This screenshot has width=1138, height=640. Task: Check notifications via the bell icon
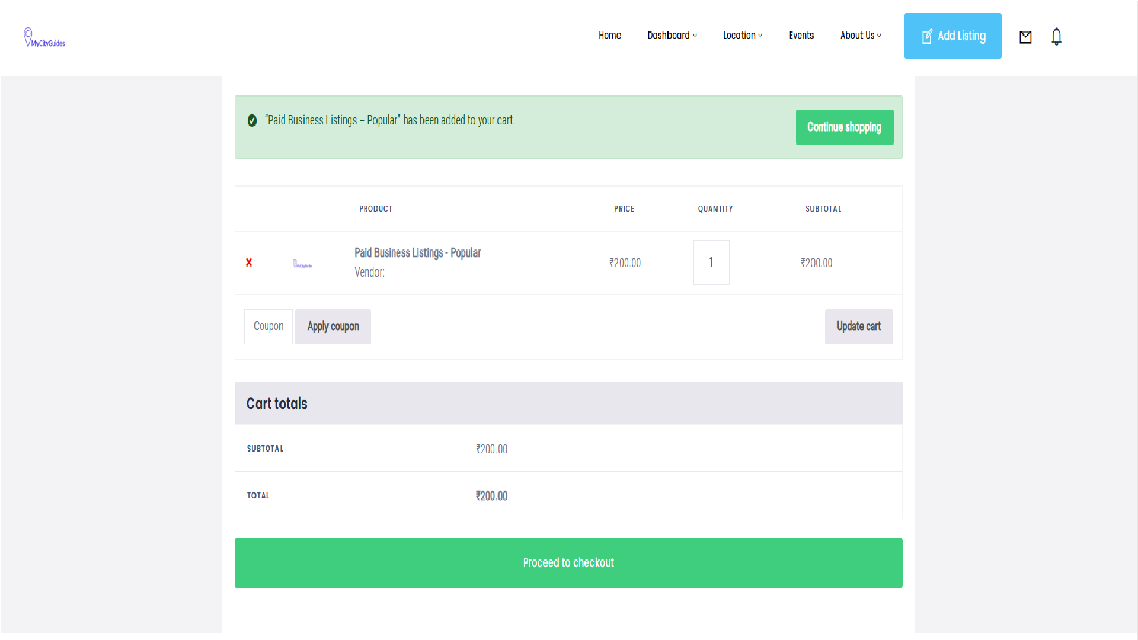(1056, 36)
